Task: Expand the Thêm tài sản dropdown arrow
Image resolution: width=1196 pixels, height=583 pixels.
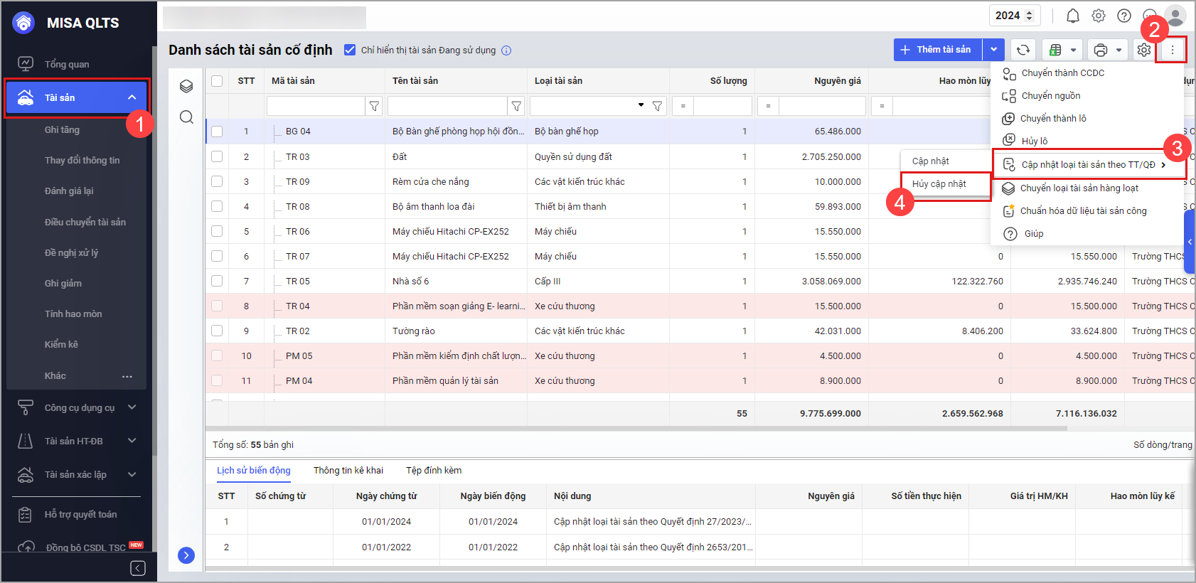Action: [x=993, y=50]
